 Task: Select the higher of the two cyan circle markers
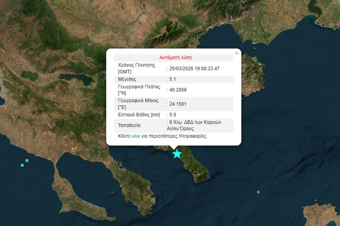point(27,161)
